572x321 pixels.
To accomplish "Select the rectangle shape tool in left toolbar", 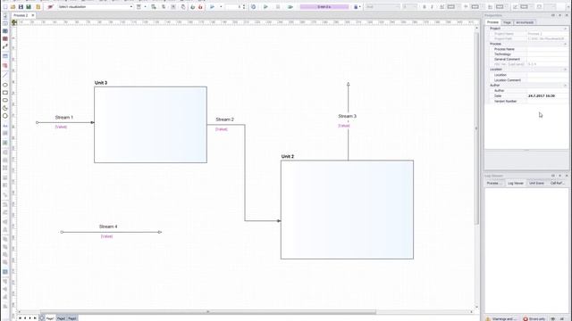I will pos(5,93).
